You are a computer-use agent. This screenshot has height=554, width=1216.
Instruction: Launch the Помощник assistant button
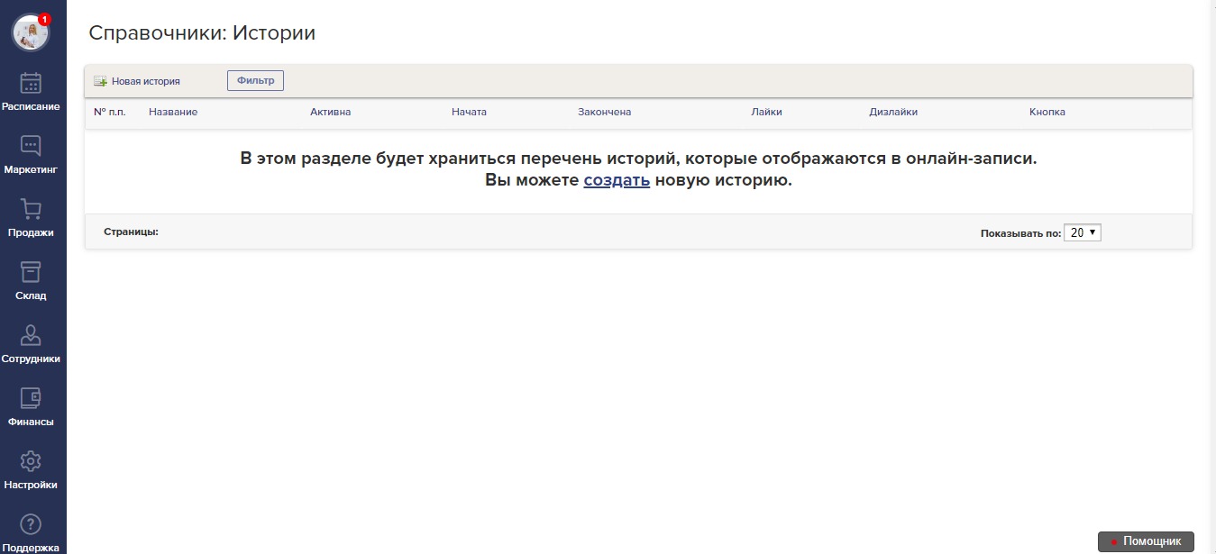pyautogui.click(x=1146, y=541)
